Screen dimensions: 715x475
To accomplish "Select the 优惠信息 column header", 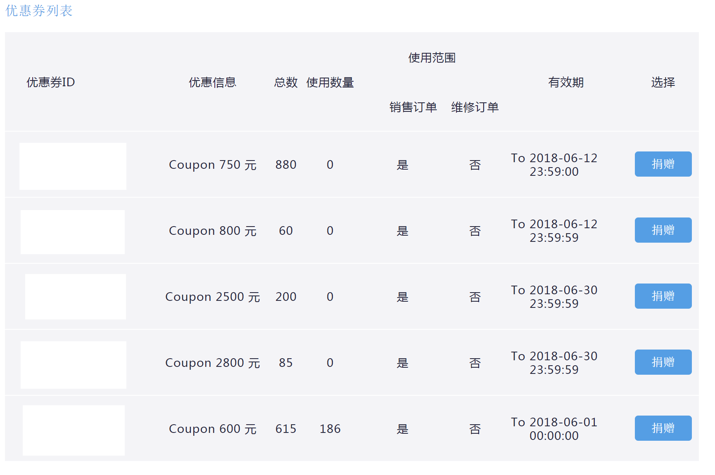I will 212,83.
